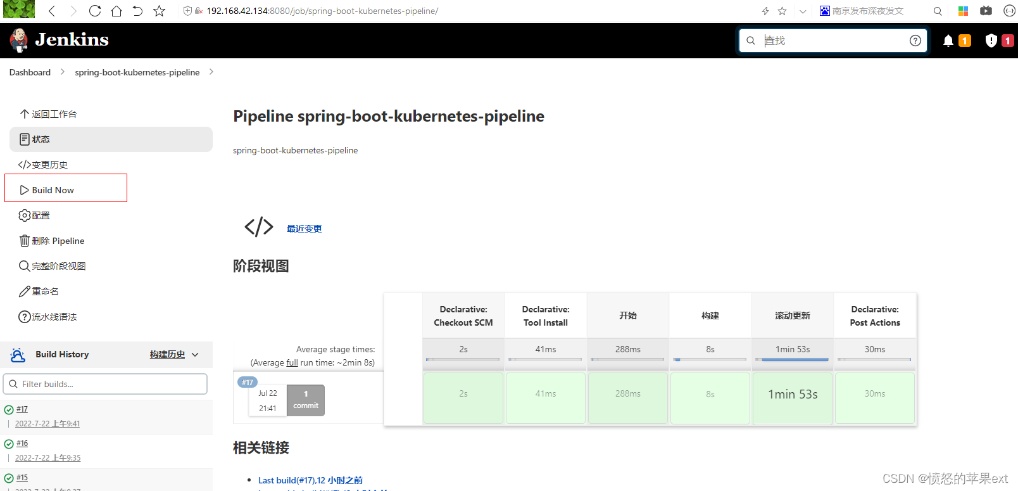The image size is (1018, 491).
Task: Open 流水线语法 in sidebar
Action: tap(111, 317)
